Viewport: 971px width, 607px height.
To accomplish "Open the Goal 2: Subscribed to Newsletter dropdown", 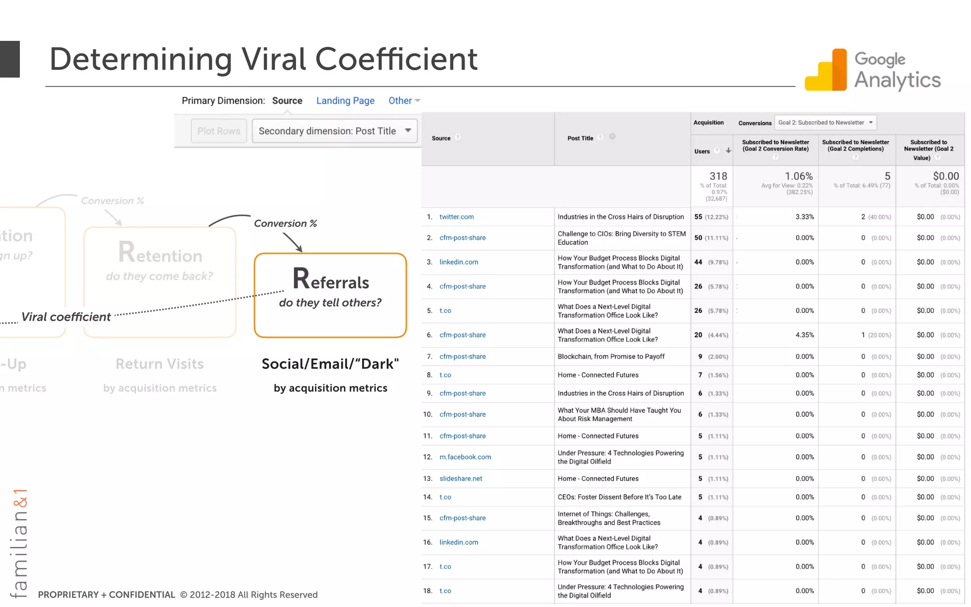I will (825, 122).
